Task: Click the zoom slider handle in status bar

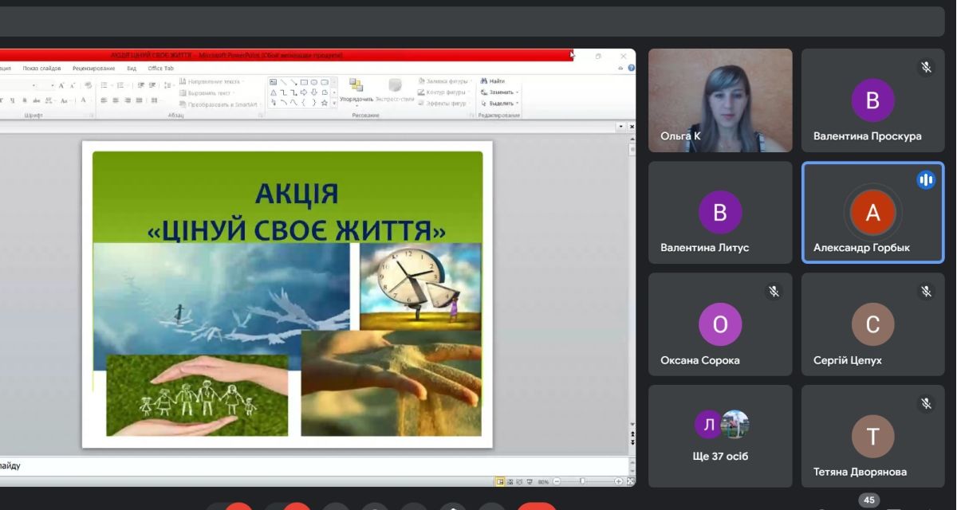Action: coord(583,482)
